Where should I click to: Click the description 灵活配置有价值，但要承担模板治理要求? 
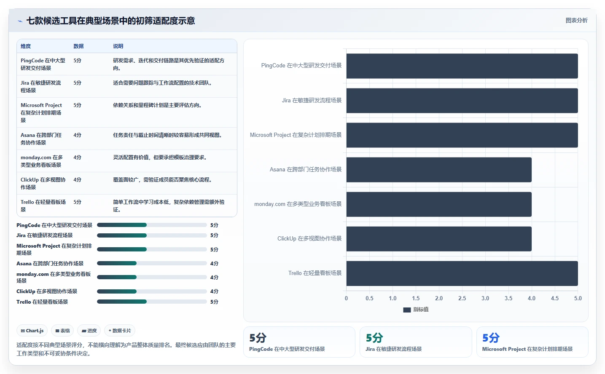(x=160, y=158)
